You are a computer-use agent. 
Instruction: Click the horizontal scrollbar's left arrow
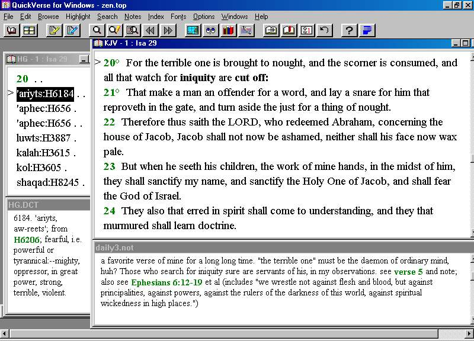point(5,334)
